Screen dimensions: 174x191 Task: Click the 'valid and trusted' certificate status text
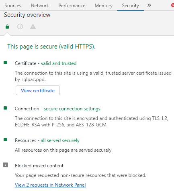[x=59, y=63]
